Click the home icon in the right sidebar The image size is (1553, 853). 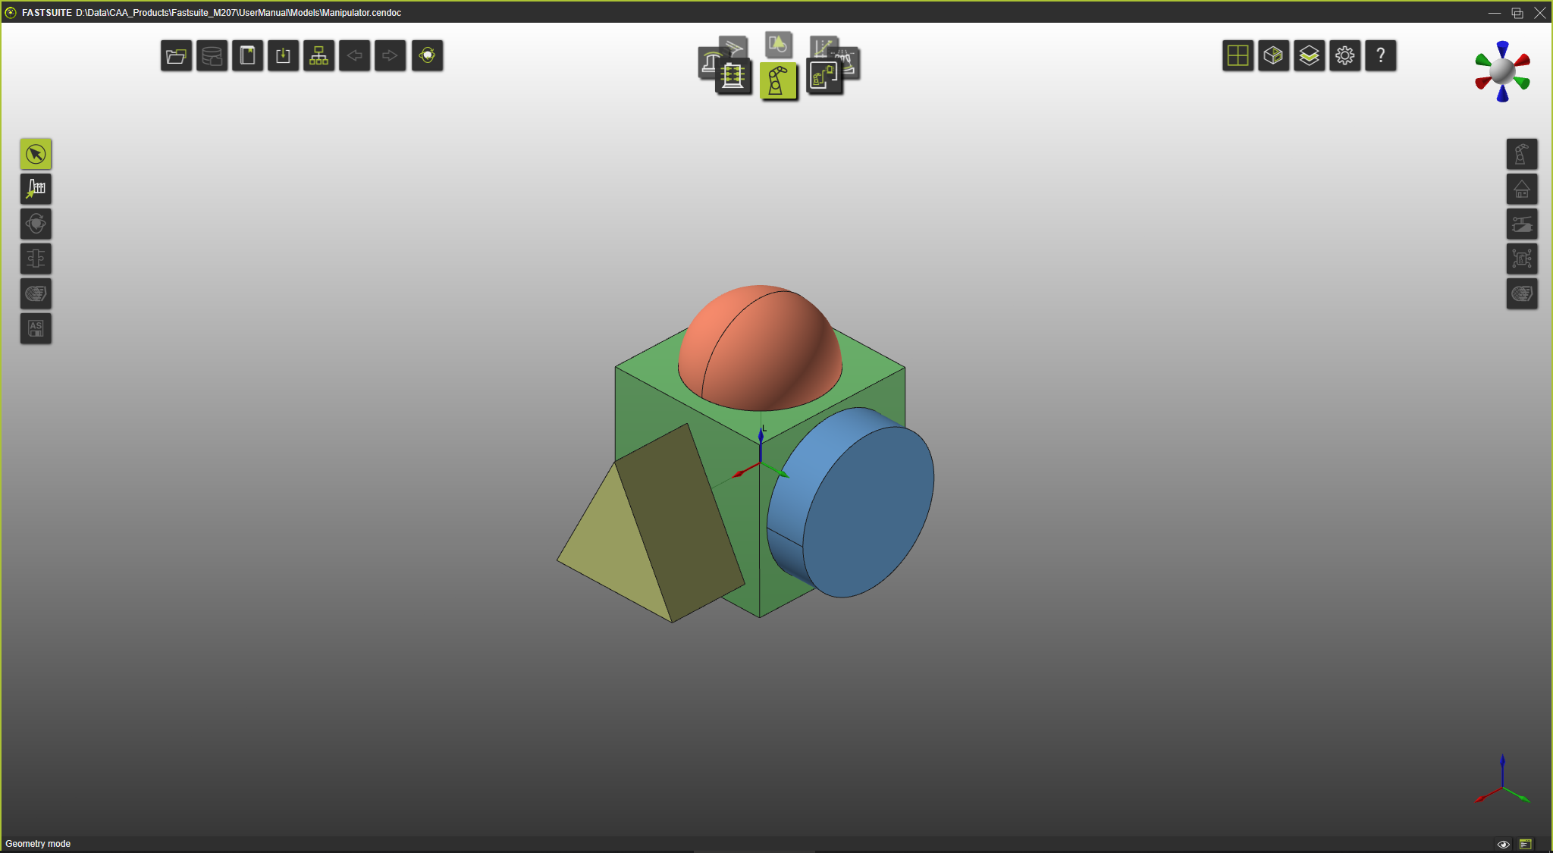[1521, 189]
